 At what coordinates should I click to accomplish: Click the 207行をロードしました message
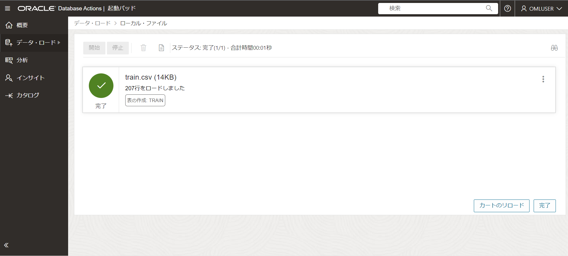point(155,88)
